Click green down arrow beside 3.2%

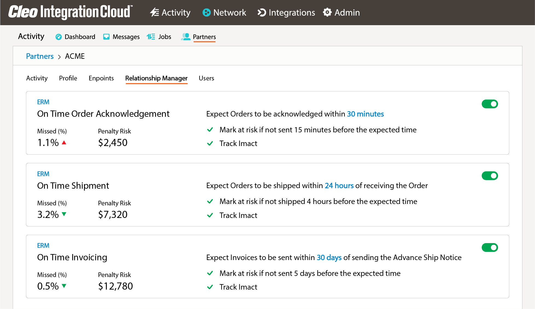pyautogui.click(x=64, y=214)
